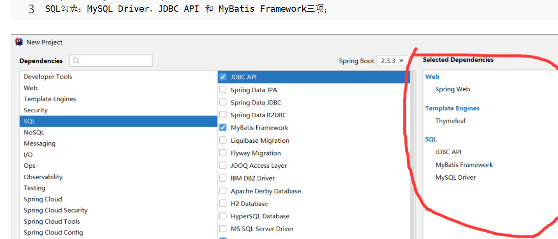Image resolution: width=558 pixels, height=239 pixels.
Task: Select the NoSQL category
Action: click(x=118, y=133)
